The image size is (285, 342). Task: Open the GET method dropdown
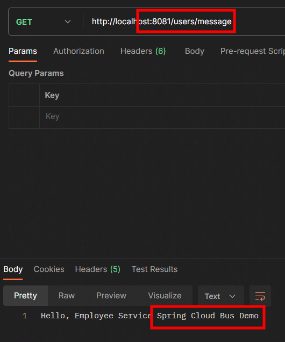43,22
